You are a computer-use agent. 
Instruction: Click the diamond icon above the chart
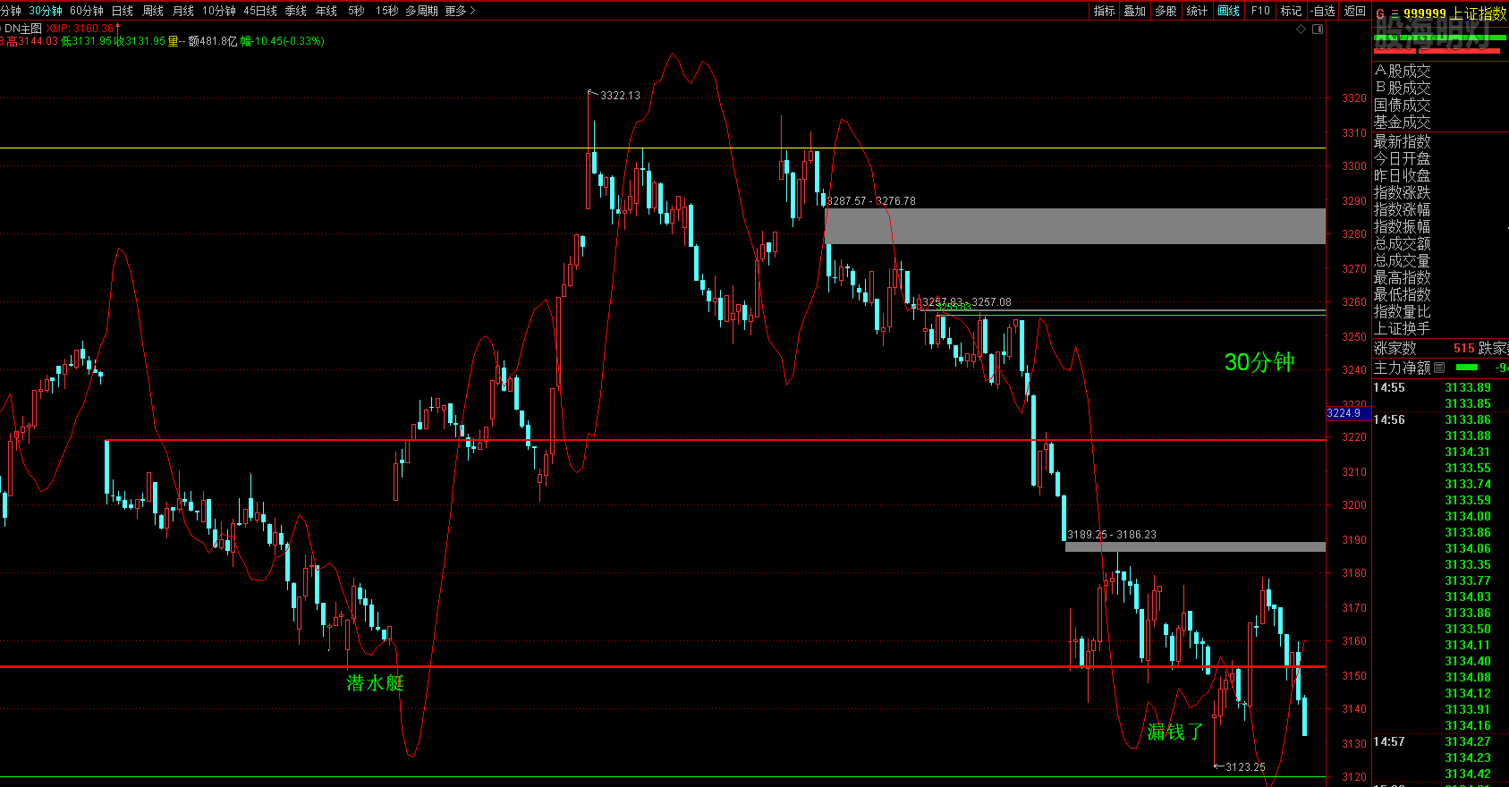(x=1301, y=30)
